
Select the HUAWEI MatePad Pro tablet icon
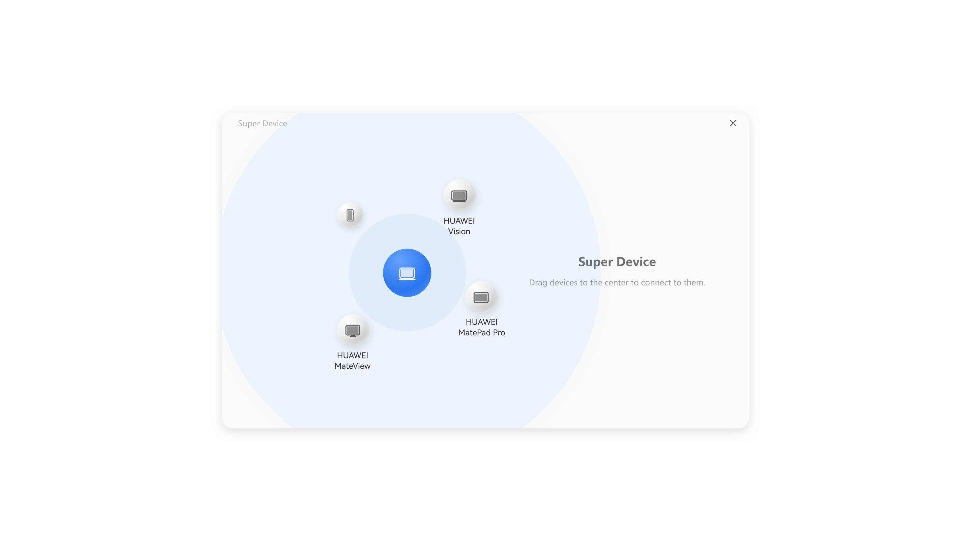pyautogui.click(x=481, y=297)
